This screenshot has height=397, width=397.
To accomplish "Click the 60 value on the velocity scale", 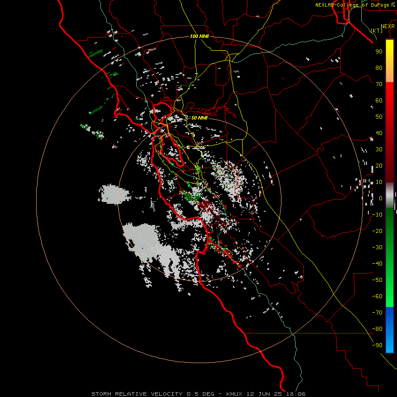I will 379,100.
